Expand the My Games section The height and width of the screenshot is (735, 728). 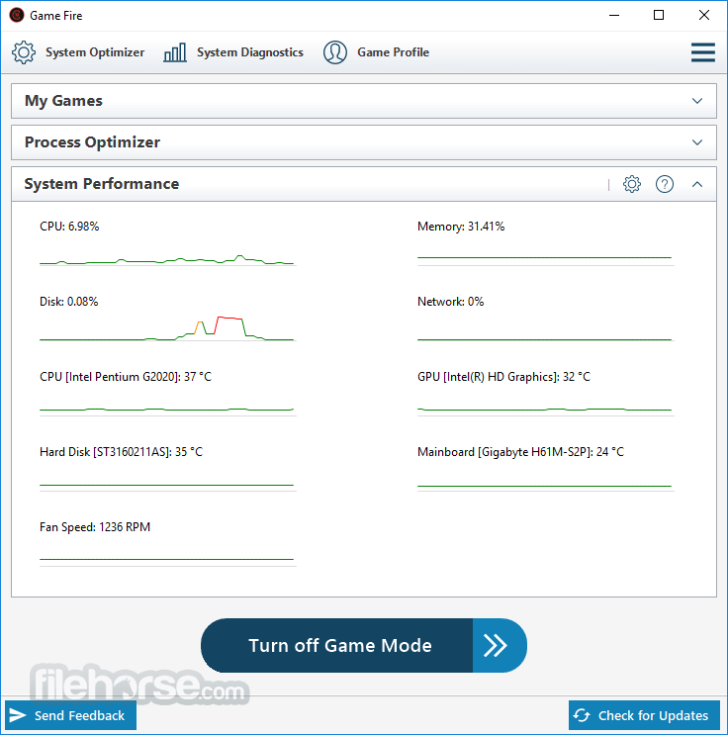click(x=697, y=101)
